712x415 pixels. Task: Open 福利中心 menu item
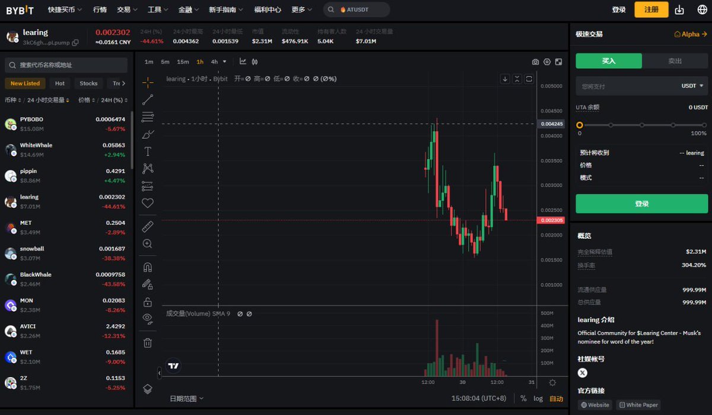click(x=268, y=9)
